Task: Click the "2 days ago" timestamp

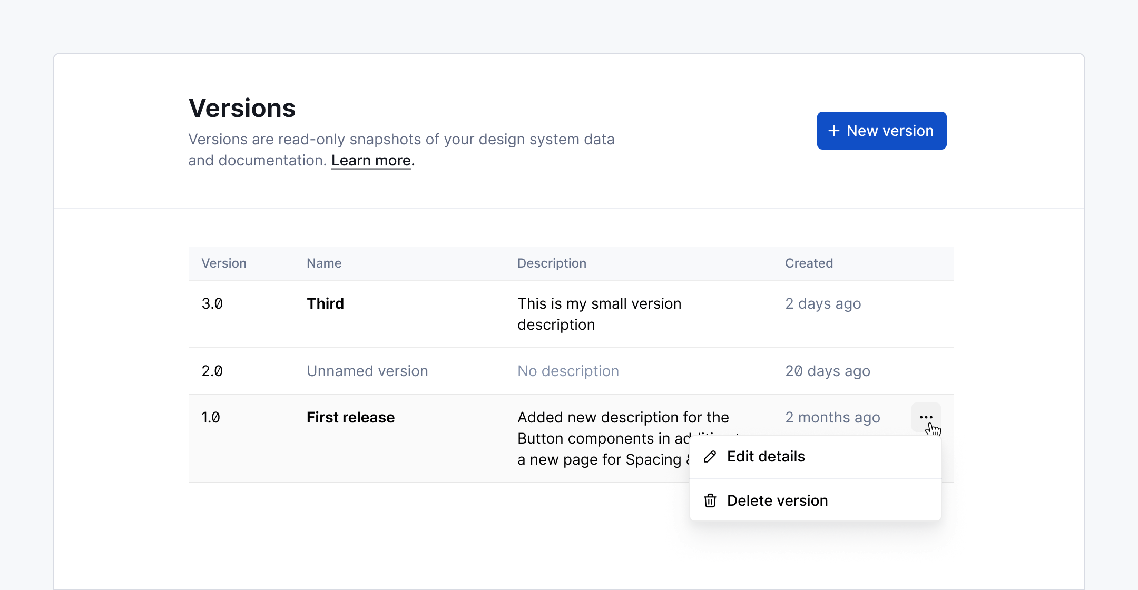Action: (x=823, y=303)
